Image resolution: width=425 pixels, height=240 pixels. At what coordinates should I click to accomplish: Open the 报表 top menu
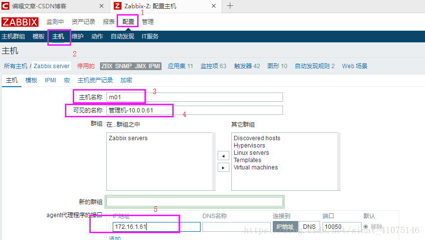point(109,21)
